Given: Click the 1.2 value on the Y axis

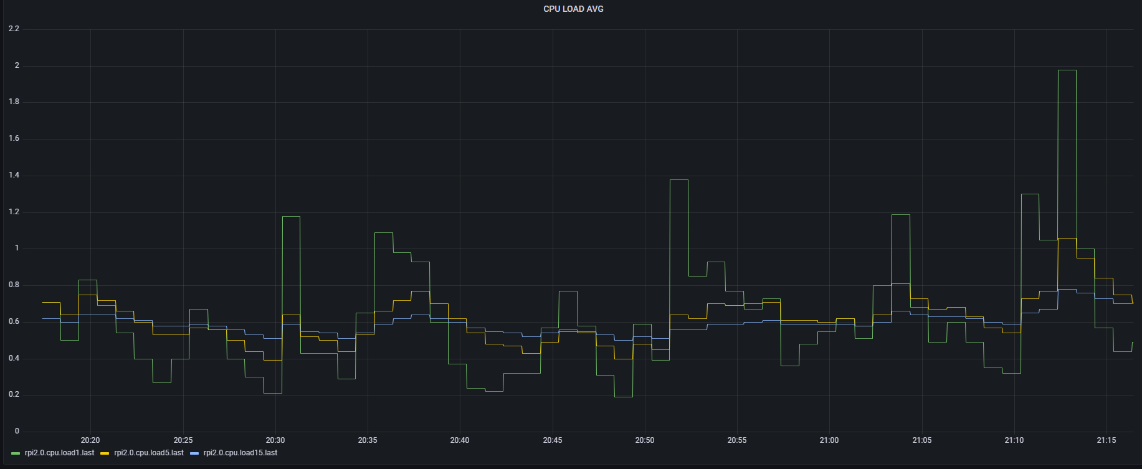Looking at the screenshot, I should (14, 212).
